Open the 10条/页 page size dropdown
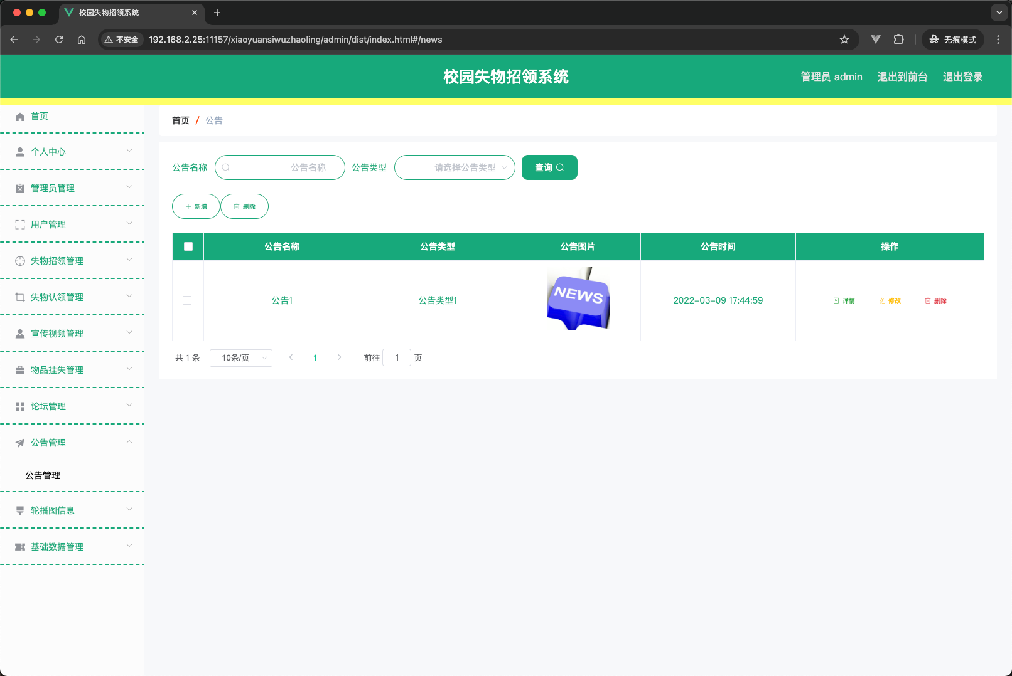The width and height of the screenshot is (1012, 676). pyautogui.click(x=241, y=357)
